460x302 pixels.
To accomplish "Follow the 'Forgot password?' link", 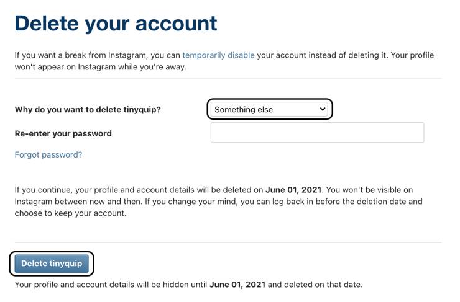I will coord(48,154).
